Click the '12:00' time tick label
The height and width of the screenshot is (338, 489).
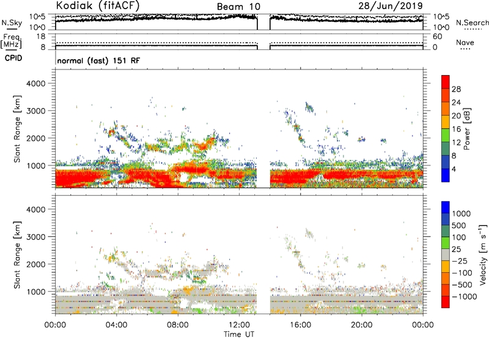pyautogui.click(x=239, y=325)
